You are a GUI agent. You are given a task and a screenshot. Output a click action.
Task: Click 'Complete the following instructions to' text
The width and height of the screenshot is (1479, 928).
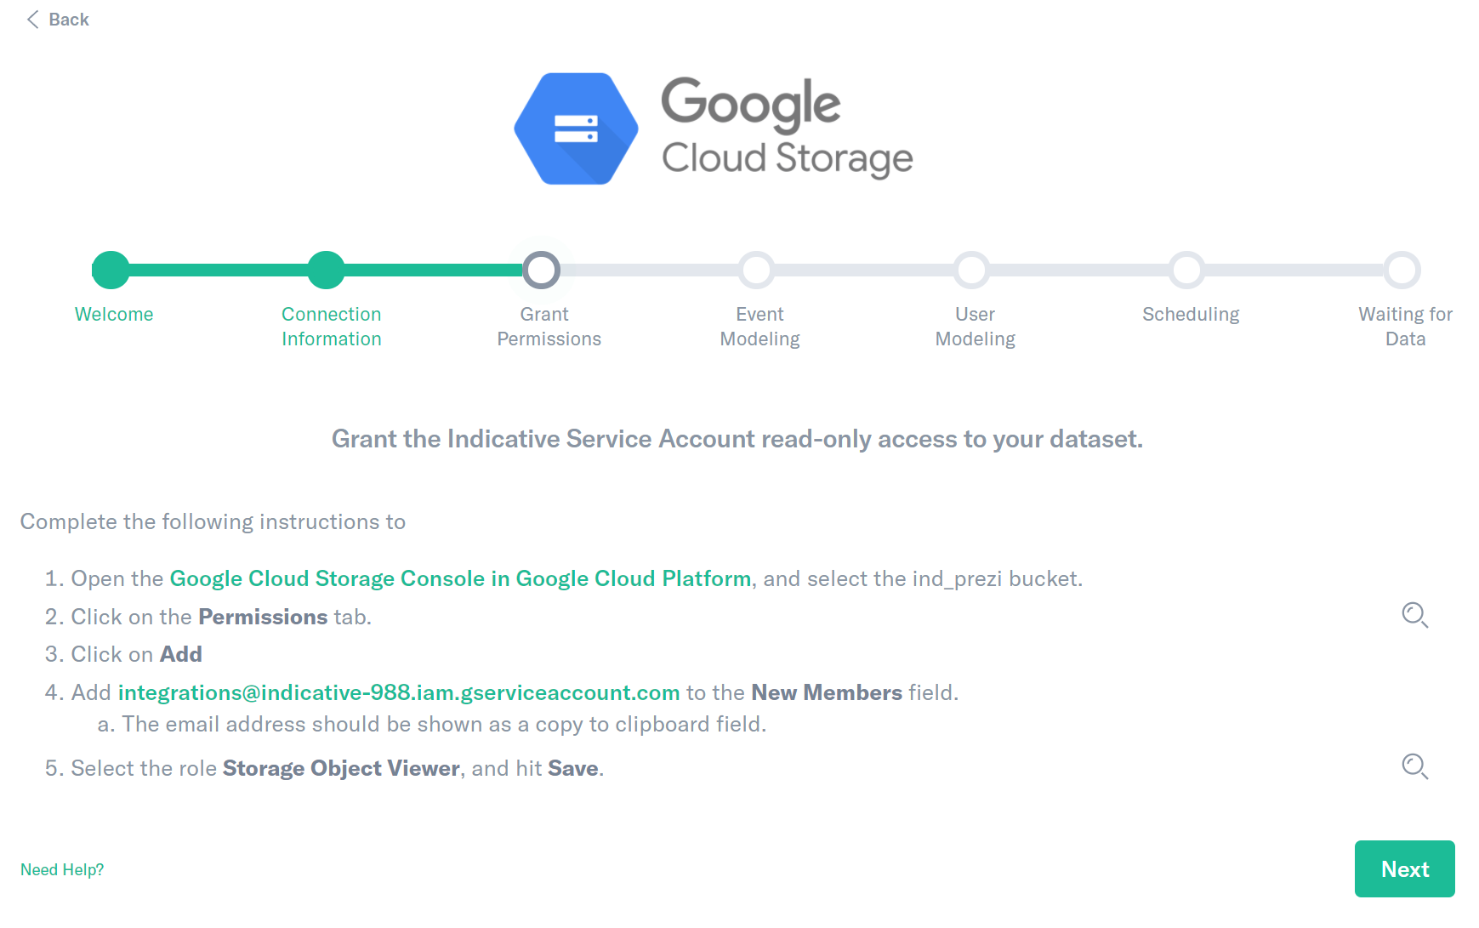(213, 521)
